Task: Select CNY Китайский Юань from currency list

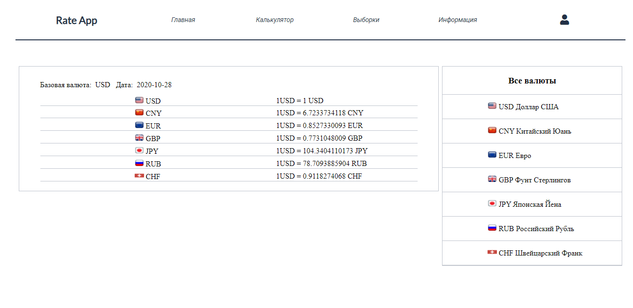Action: pyautogui.click(x=532, y=131)
